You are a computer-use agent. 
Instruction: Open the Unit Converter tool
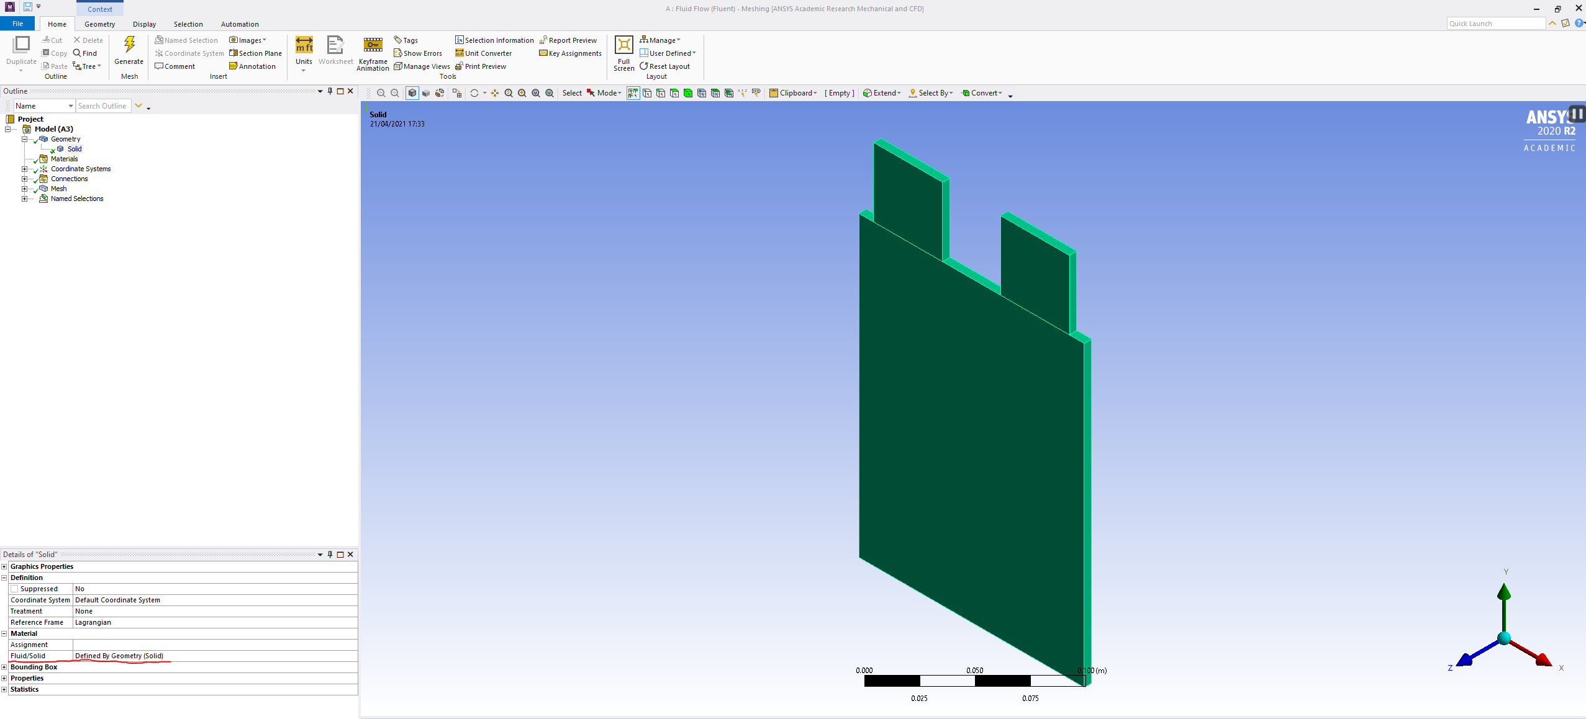coord(484,53)
